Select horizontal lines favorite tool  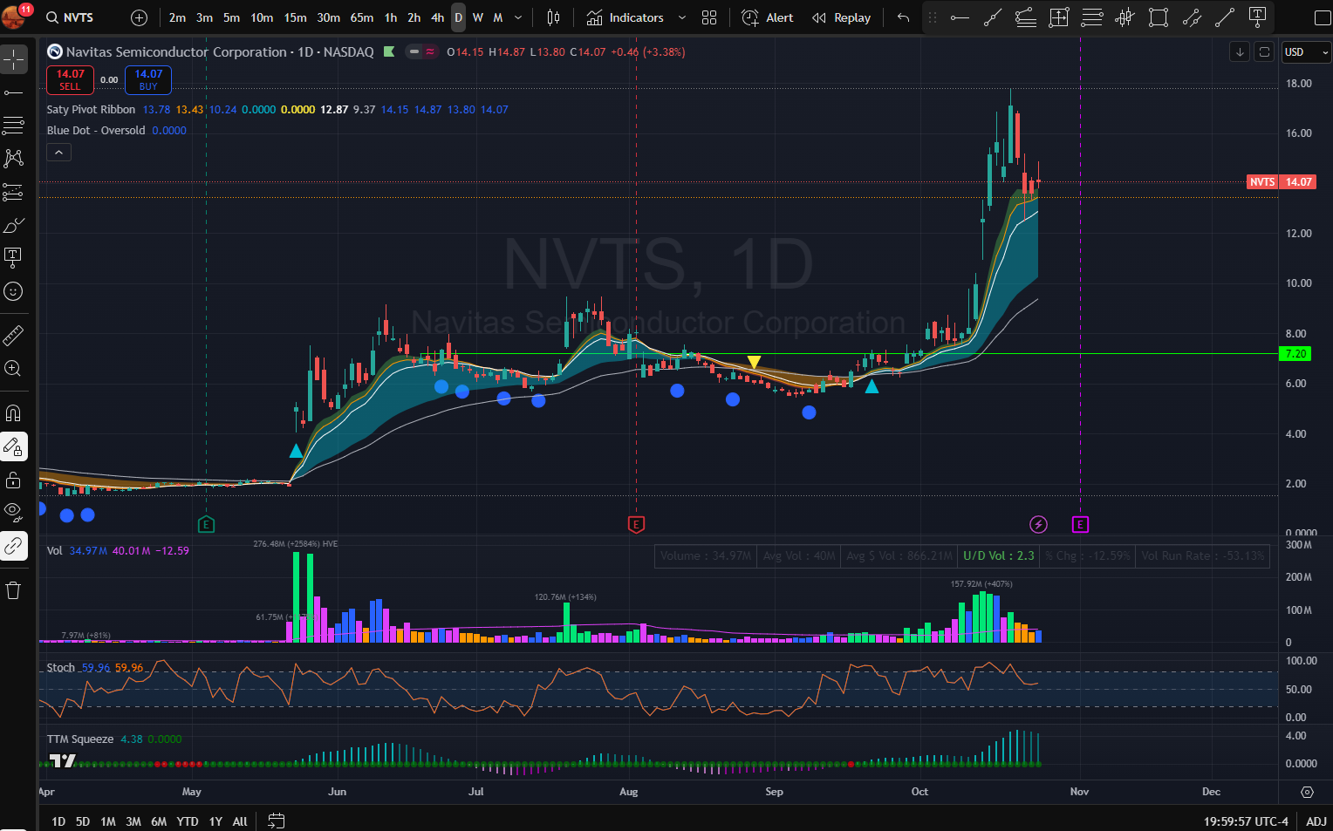[x=1092, y=17]
